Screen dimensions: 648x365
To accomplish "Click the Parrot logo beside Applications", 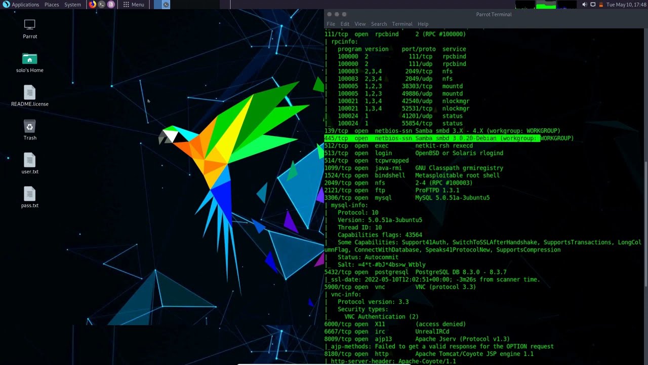I will click(6, 5).
